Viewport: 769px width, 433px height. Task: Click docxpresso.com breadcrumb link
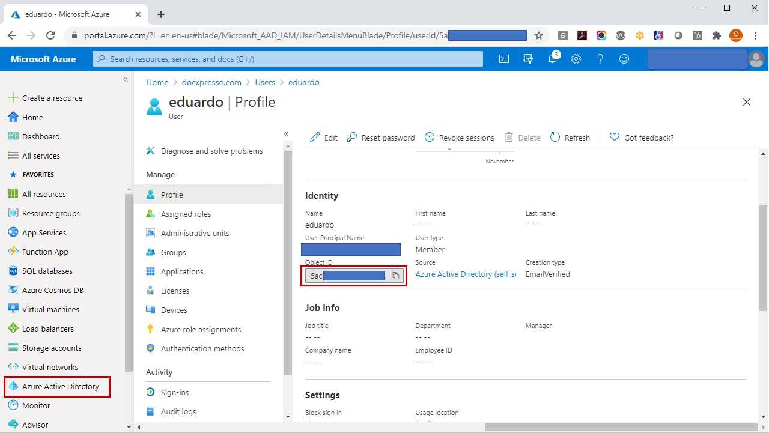[x=211, y=82]
